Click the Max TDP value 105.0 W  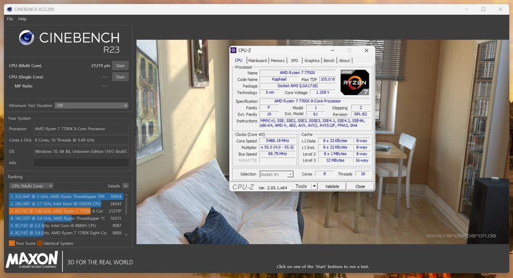click(328, 79)
